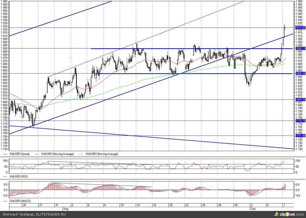Screen dimensions: 306x218
Task: Click the Sep month label on time axis
Action: point(254,209)
